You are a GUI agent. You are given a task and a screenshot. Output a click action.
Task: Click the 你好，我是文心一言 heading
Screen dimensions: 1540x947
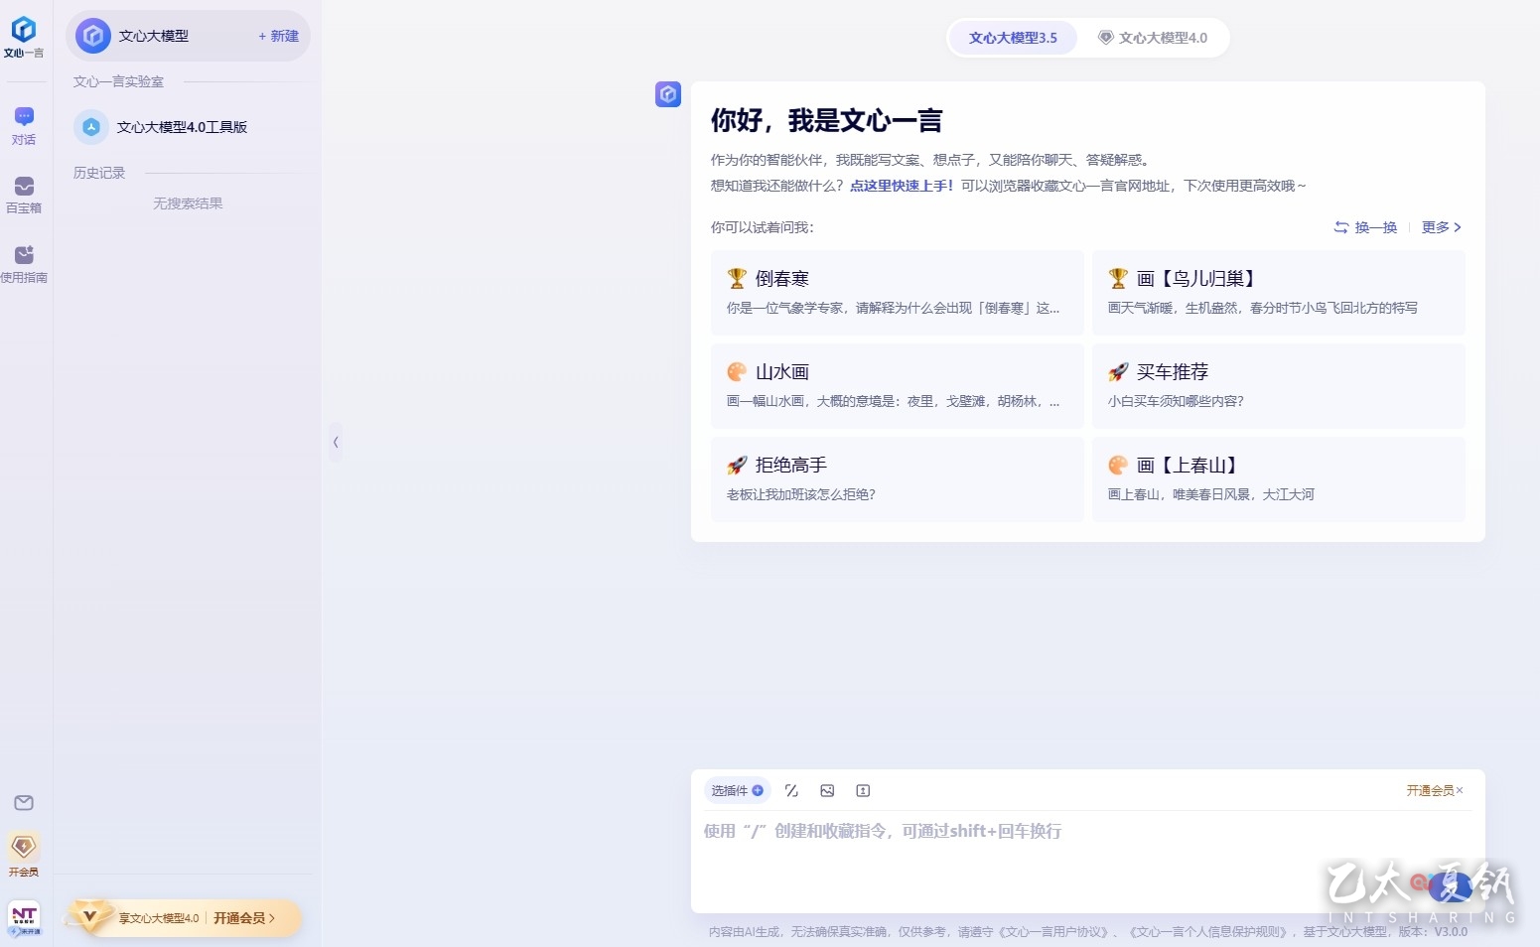[826, 121]
